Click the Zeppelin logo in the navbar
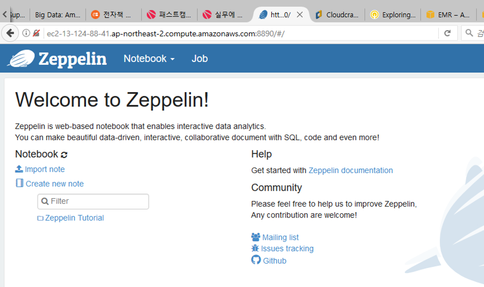The height and width of the screenshot is (287, 484). 57,59
